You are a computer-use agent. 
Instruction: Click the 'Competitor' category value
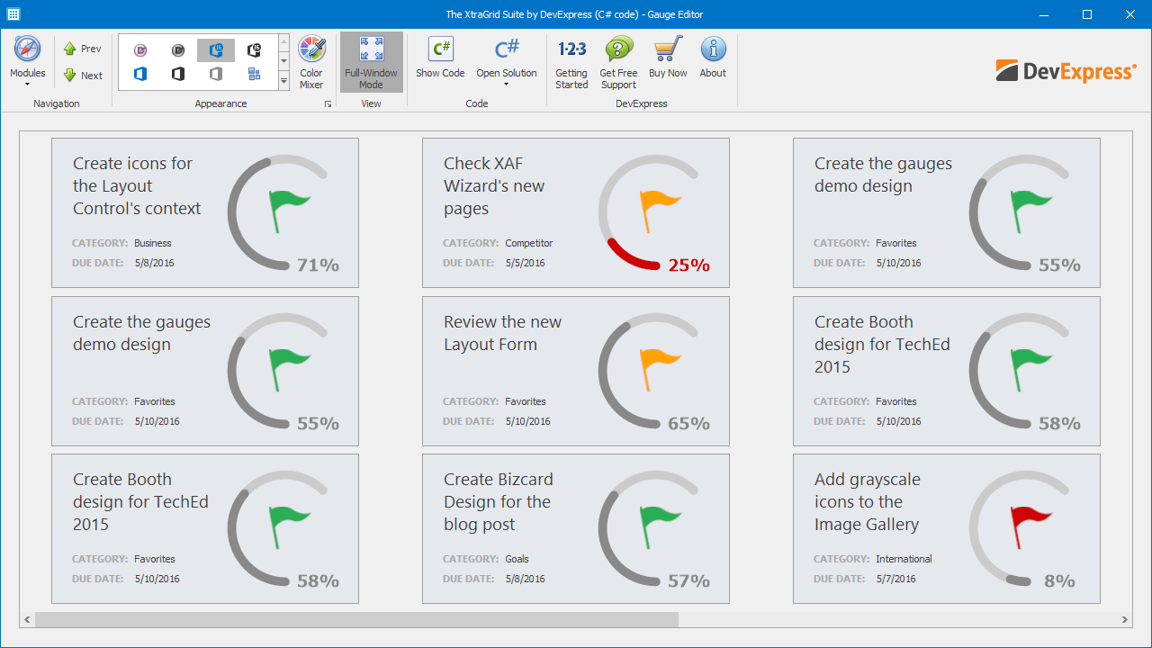[529, 243]
